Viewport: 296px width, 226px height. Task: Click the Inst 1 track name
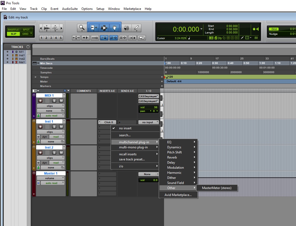(x=49, y=121)
